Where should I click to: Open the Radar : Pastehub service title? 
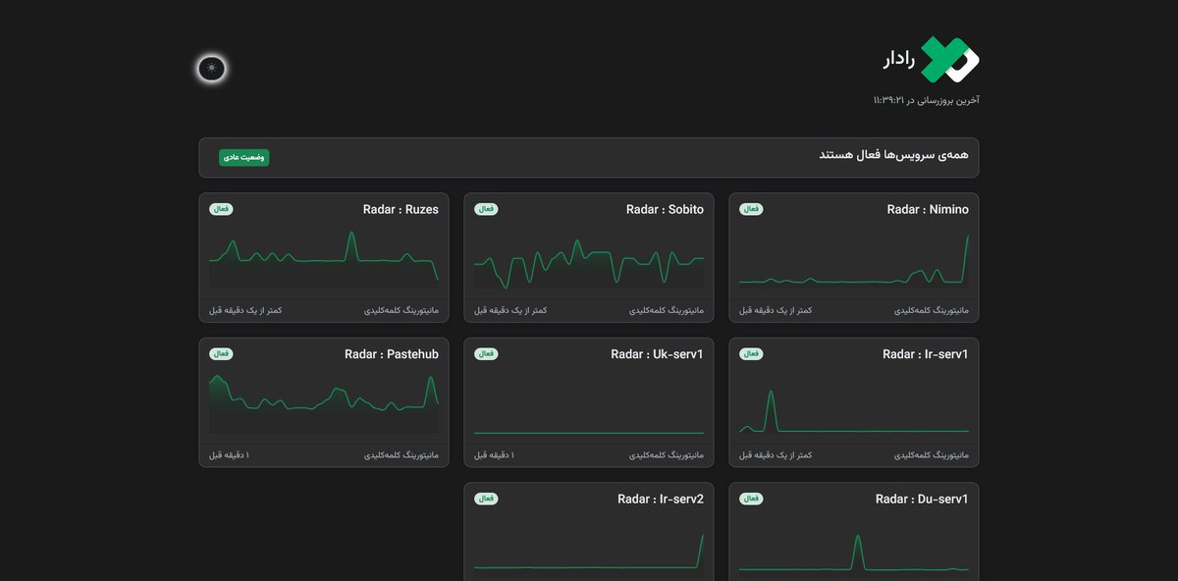pyautogui.click(x=392, y=354)
